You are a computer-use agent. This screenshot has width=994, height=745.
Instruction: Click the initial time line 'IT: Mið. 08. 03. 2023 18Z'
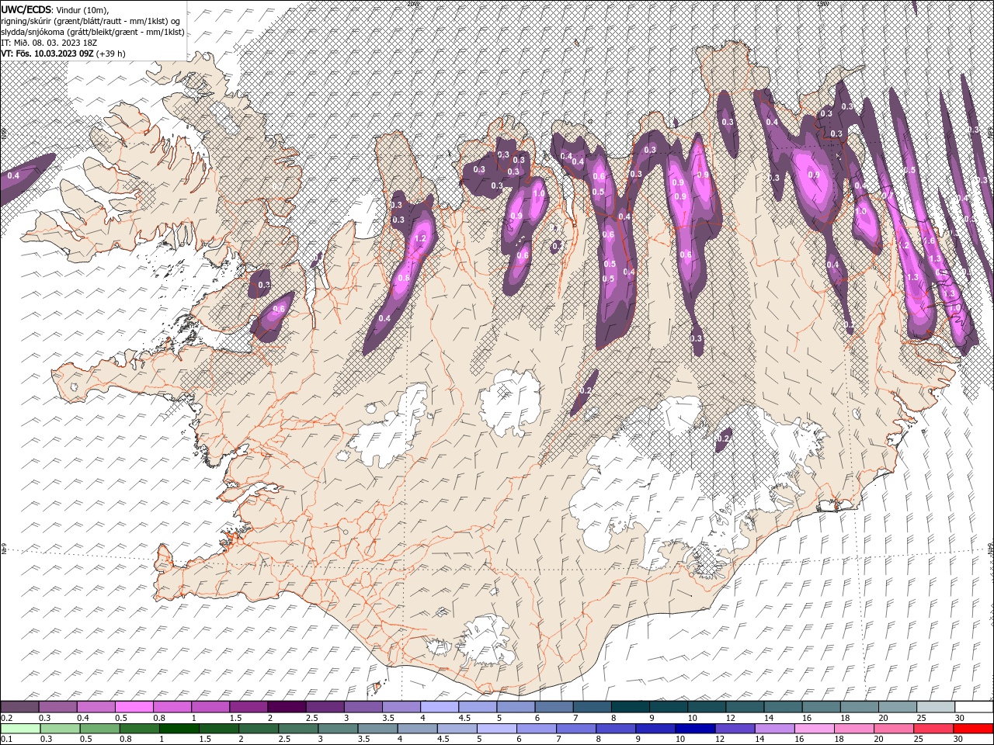click(x=49, y=43)
